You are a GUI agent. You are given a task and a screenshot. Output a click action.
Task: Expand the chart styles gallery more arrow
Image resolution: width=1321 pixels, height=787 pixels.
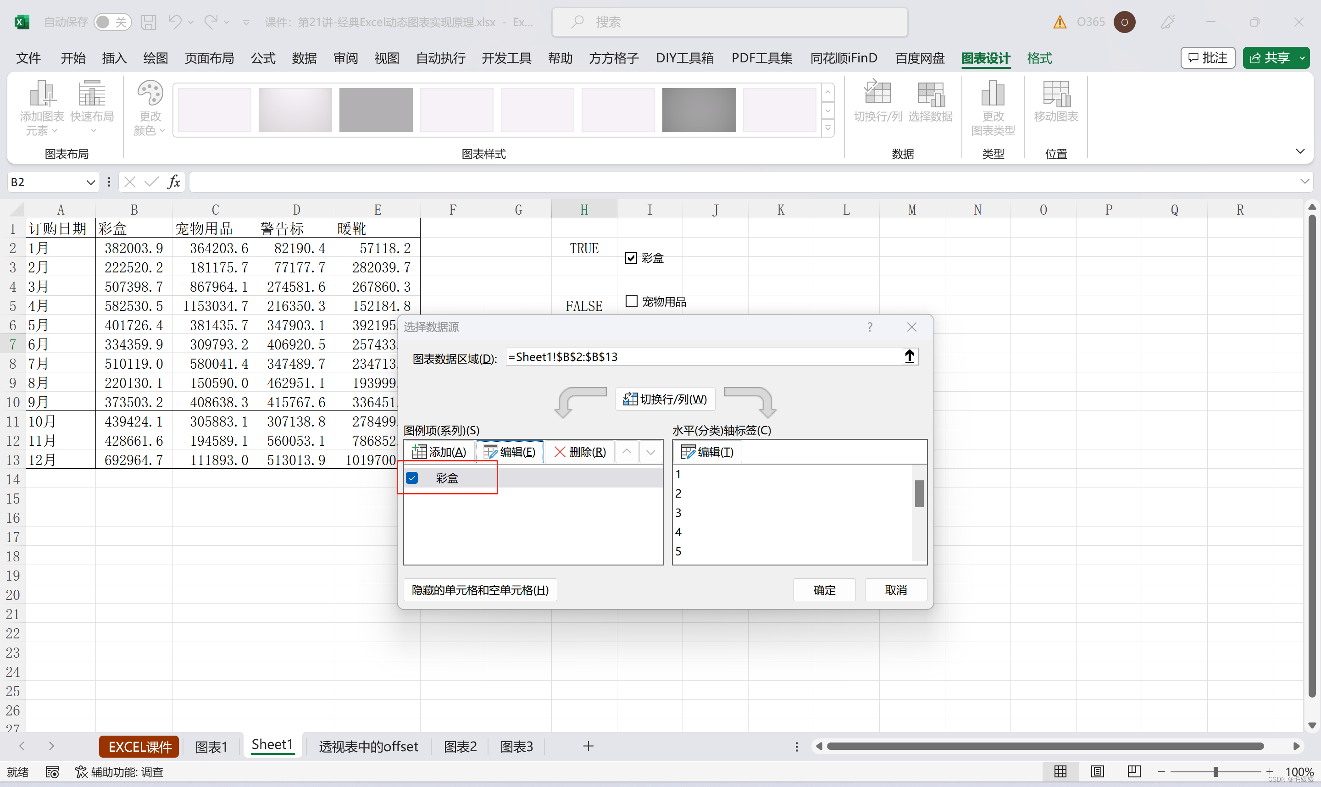828,128
